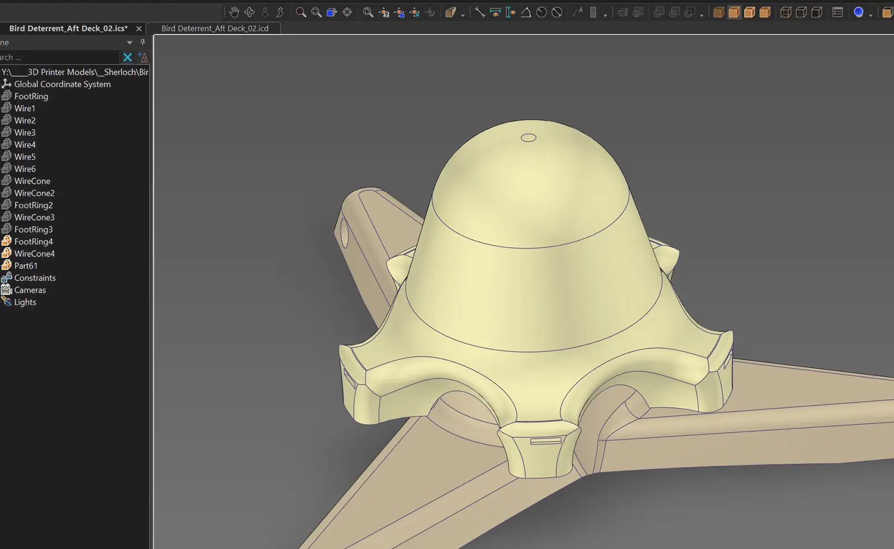Toggle the highlighted shaded-with-edges cube mode
The width and height of the screenshot is (894, 549).
click(734, 12)
